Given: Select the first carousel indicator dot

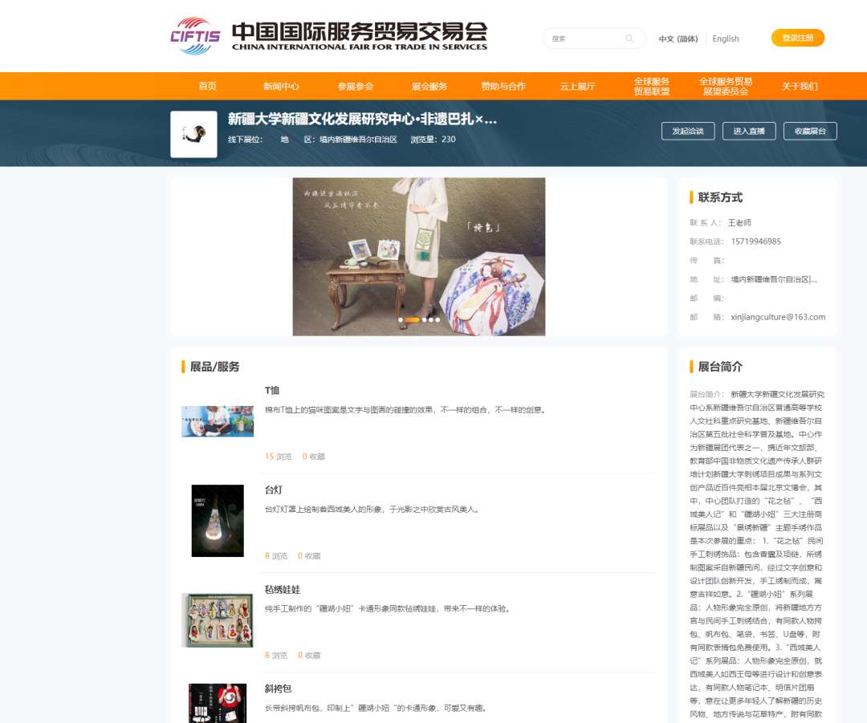Looking at the screenshot, I should [401, 320].
